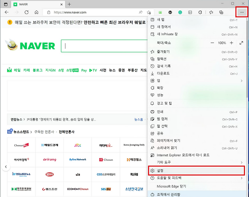Select the 구독한 언론사 tab

44,132
